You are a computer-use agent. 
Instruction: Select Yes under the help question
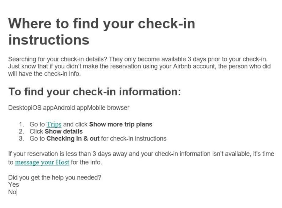[13, 185]
